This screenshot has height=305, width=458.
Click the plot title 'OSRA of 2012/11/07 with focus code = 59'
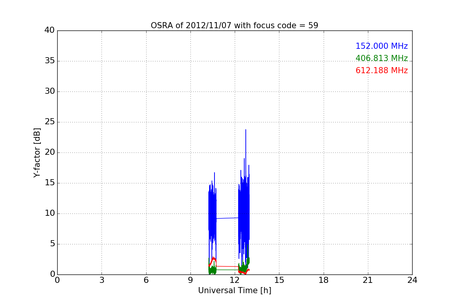(x=234, y=26)
